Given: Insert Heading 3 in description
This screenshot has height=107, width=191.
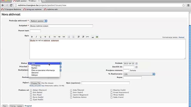Looking at the screenshot, I should [x=64, y=37].
